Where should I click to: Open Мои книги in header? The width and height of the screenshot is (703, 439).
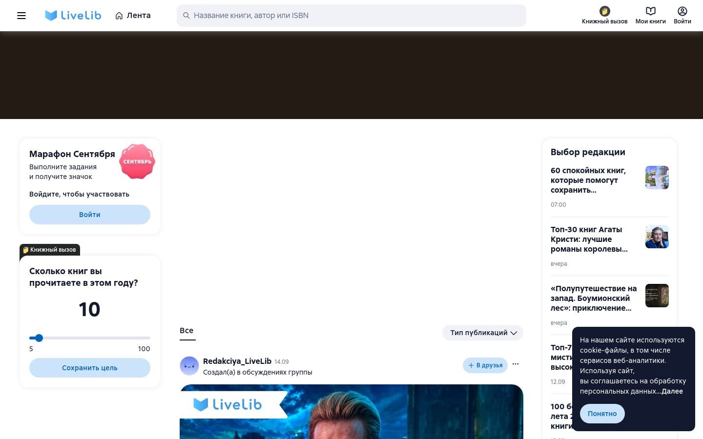pyautogui.click(x=650, y=16)
